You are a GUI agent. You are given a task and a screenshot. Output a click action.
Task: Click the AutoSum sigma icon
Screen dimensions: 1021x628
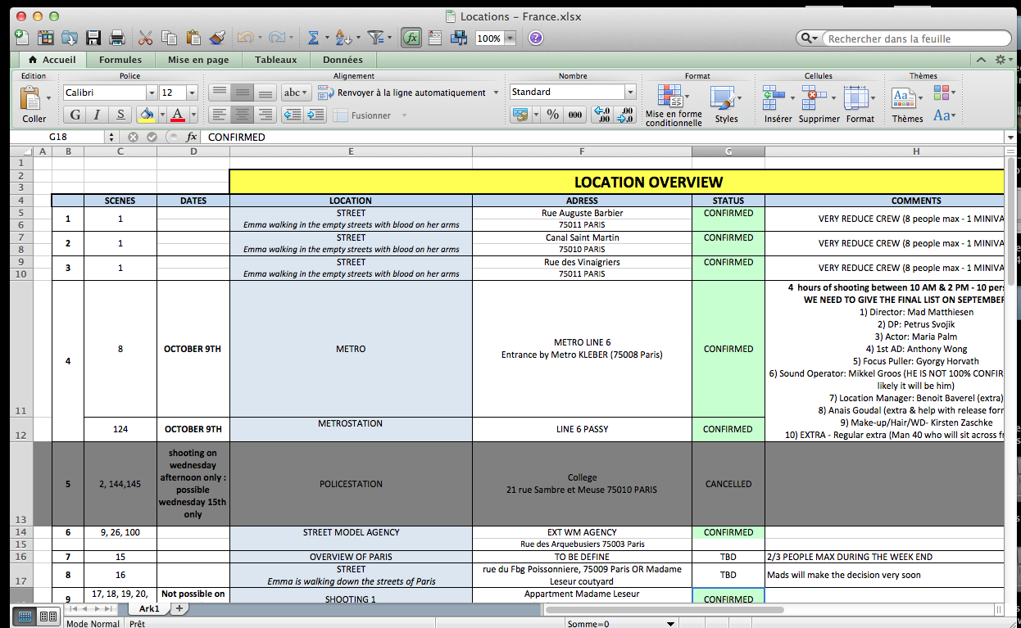(313, 38)
